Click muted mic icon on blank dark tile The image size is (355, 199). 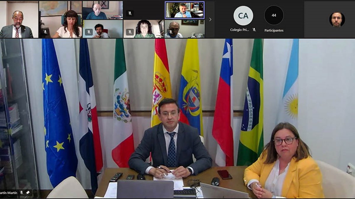tap(130, 13)
